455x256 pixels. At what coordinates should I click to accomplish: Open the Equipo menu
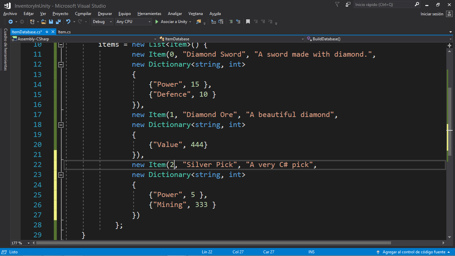coord(125,14)
